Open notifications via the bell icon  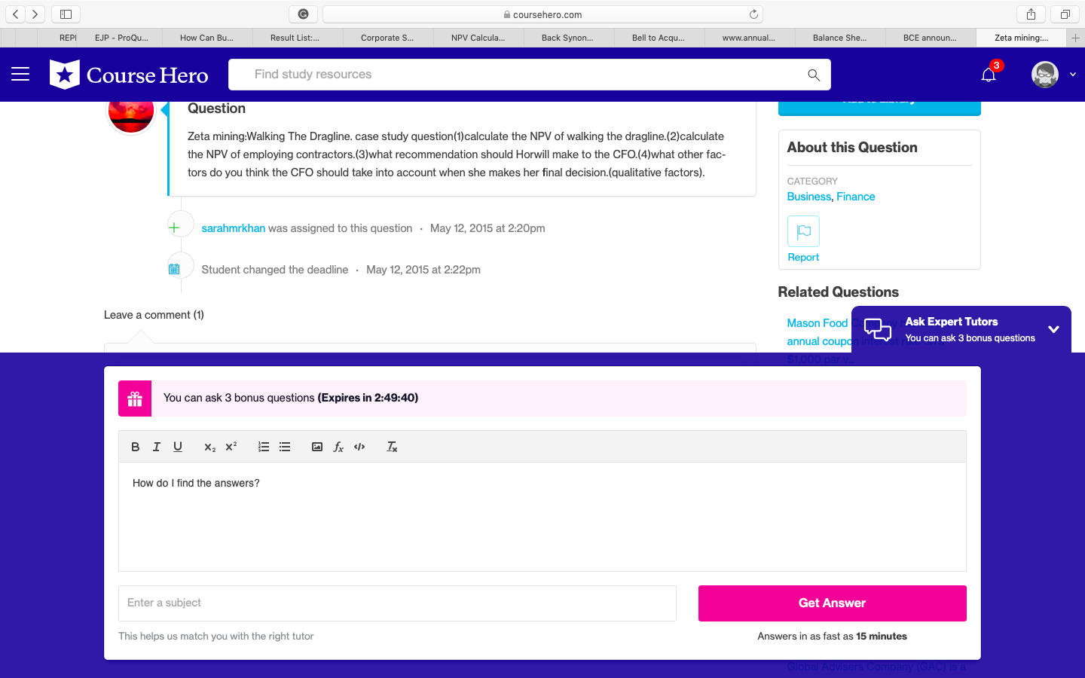click(x=988, y=74)
